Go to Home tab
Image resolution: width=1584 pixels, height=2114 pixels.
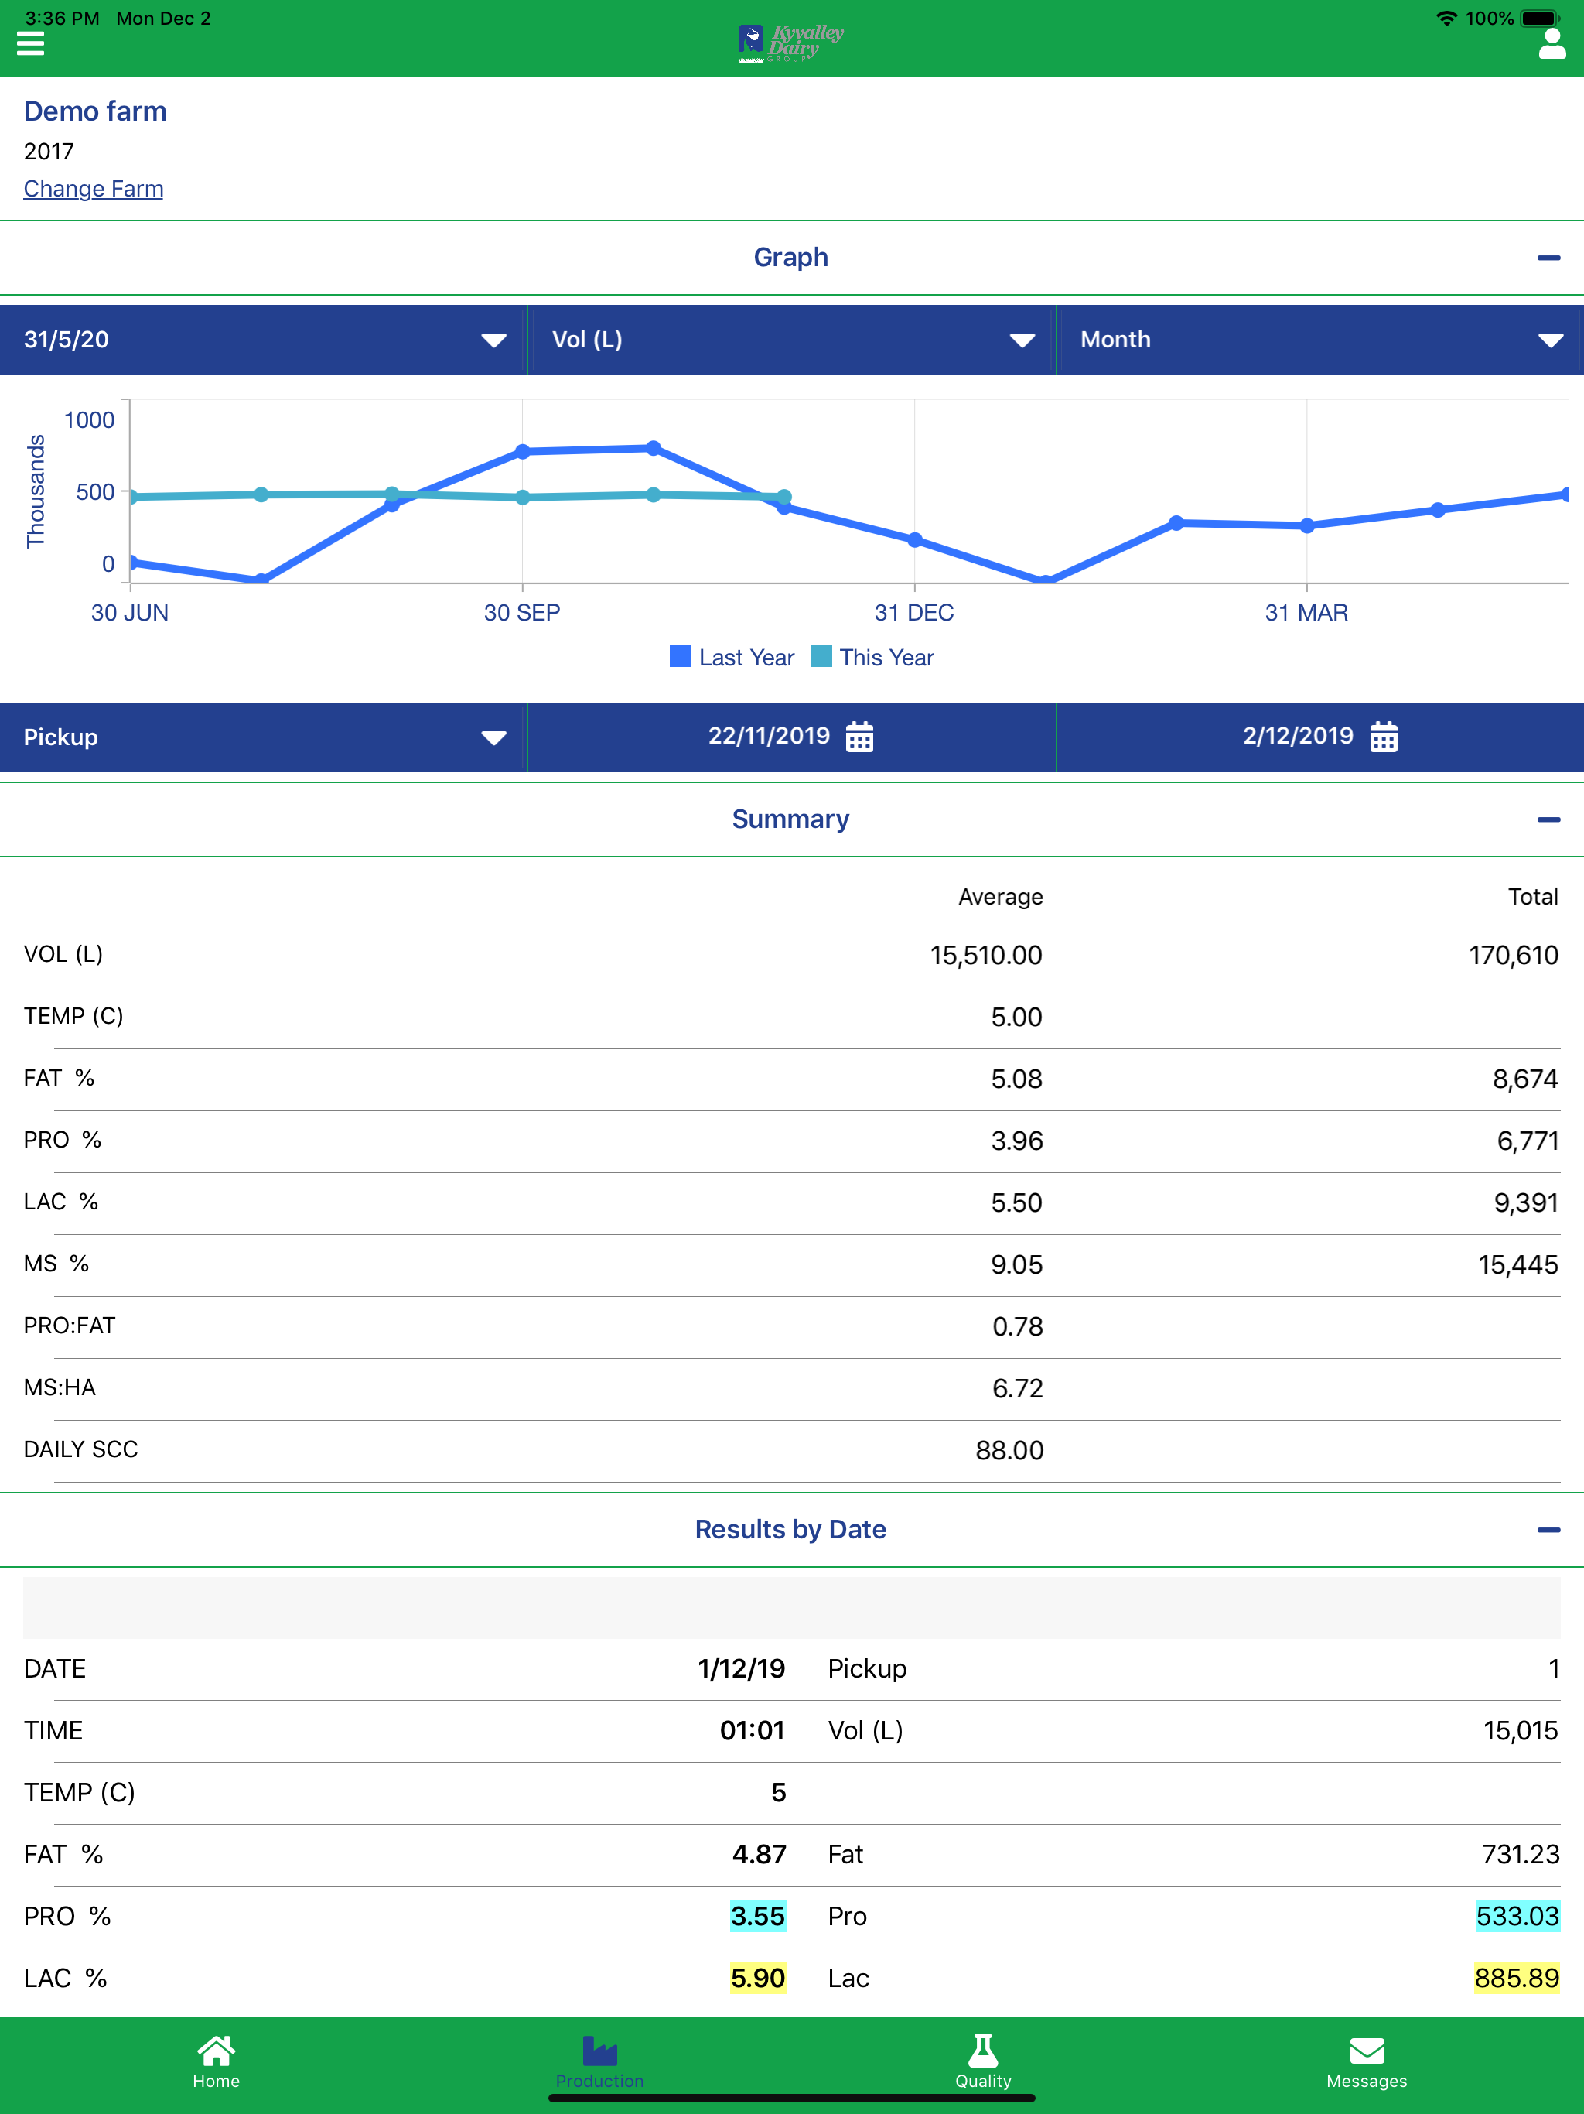pyautogui.click(x=216, y=2061)
